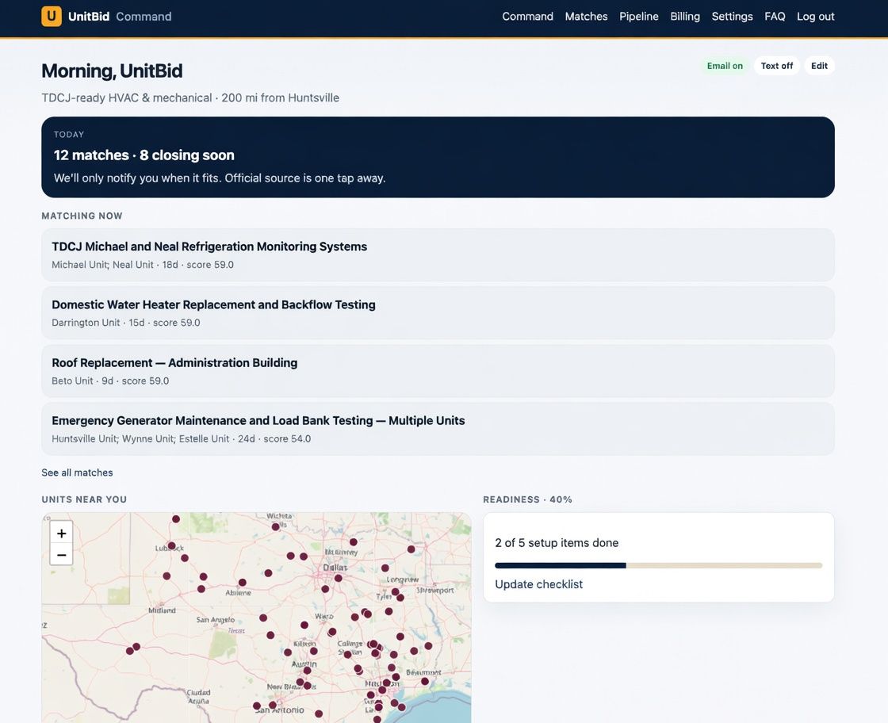Click 'Huntsville Unit; Wynne Unit; Estelle Unit' text

click(140, 438)
